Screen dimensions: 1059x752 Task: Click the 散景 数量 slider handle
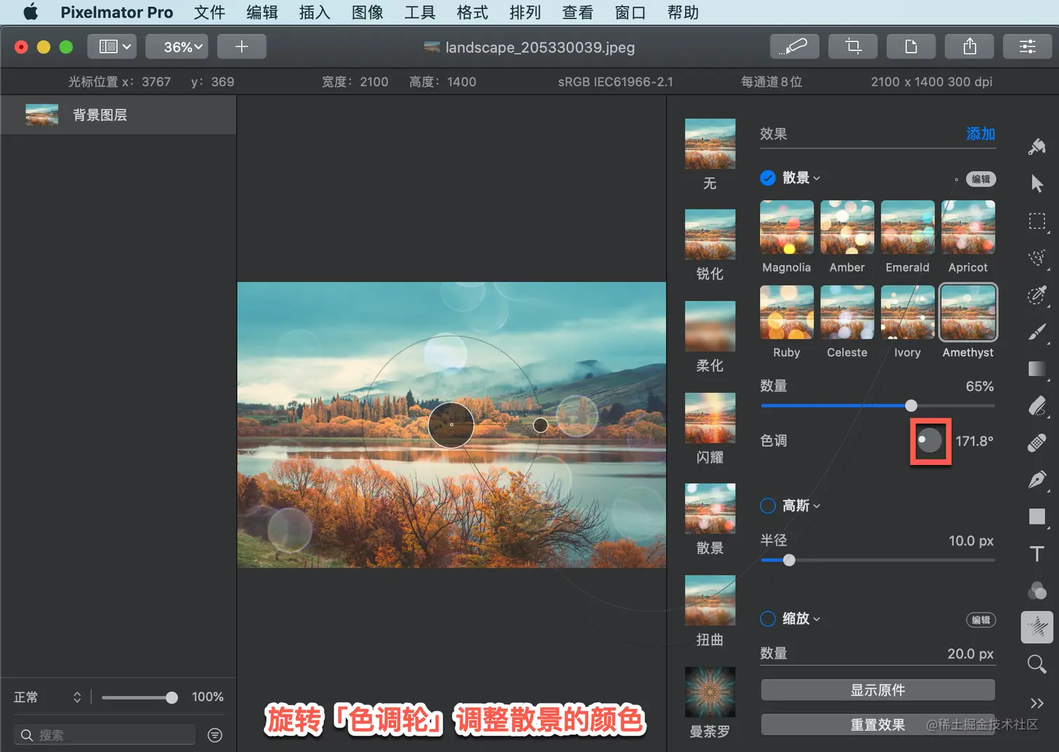911,405
